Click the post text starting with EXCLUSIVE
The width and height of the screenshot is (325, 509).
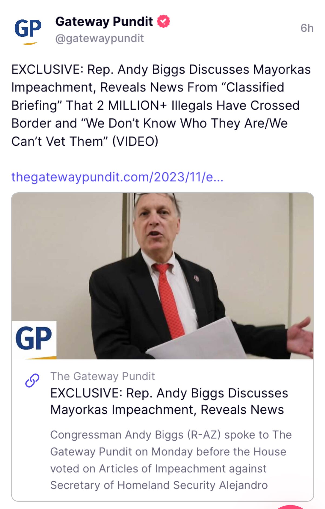coord(161,105)
